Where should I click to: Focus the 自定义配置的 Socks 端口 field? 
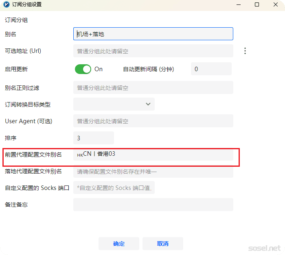coord(114,188)
